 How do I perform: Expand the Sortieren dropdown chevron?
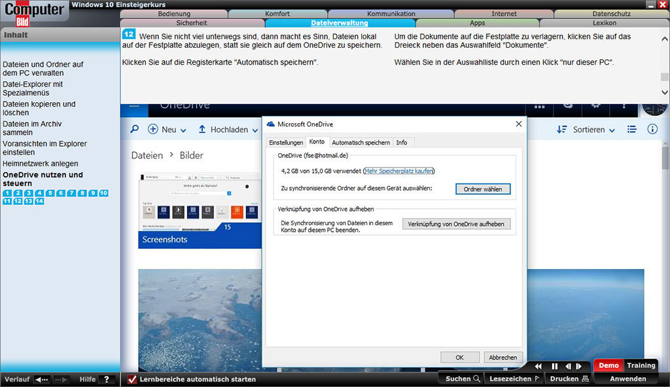click(x=612, y=130)
